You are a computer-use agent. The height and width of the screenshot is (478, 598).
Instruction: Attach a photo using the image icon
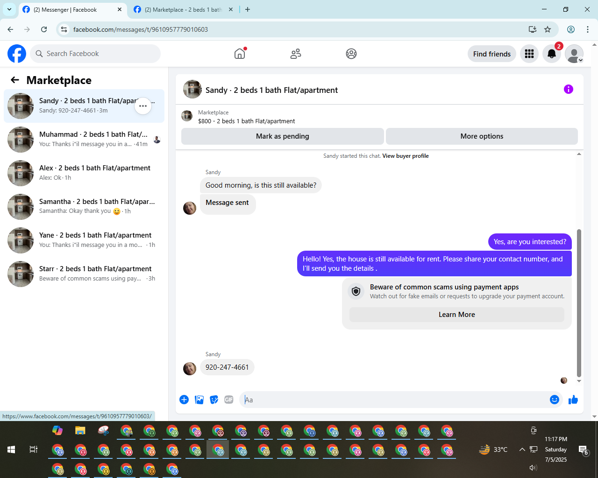point(199,400)
